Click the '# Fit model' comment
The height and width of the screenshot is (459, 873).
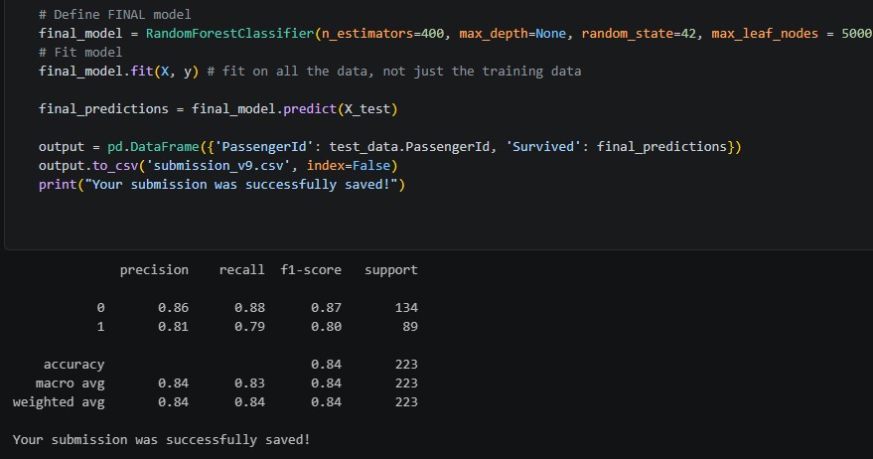click(80, 53)
